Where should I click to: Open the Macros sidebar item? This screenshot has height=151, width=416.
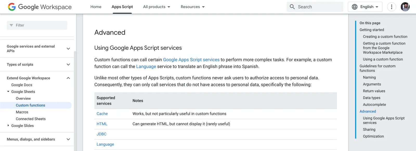22,112
